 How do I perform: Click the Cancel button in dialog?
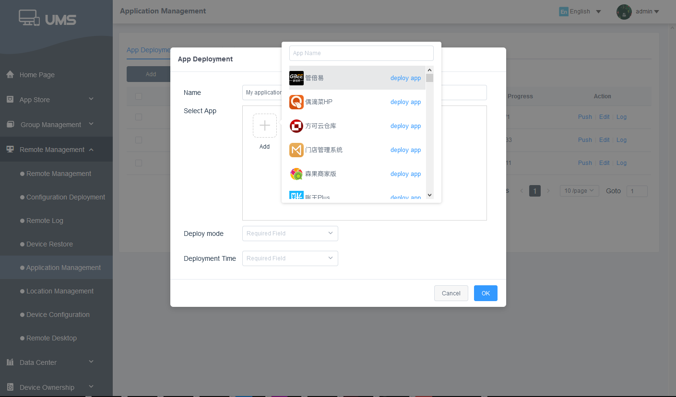click(x=451, y=293)
